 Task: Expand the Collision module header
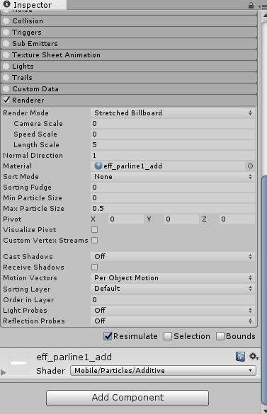pyautogui.click(x=129, y=21)
